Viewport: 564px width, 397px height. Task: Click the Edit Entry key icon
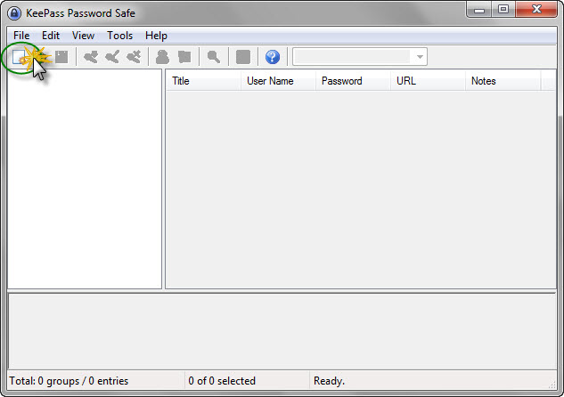point(112,57)
